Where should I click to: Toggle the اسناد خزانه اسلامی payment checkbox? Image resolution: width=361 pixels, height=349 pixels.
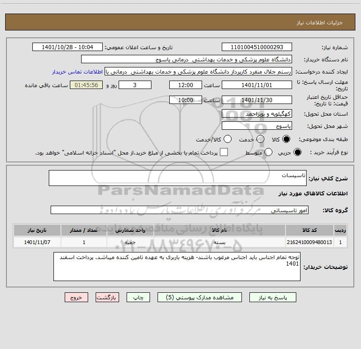click(224, 152)
